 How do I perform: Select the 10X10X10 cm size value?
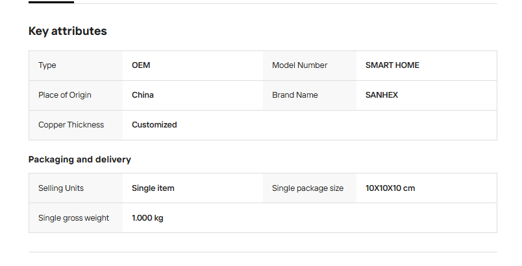point(390,188)
